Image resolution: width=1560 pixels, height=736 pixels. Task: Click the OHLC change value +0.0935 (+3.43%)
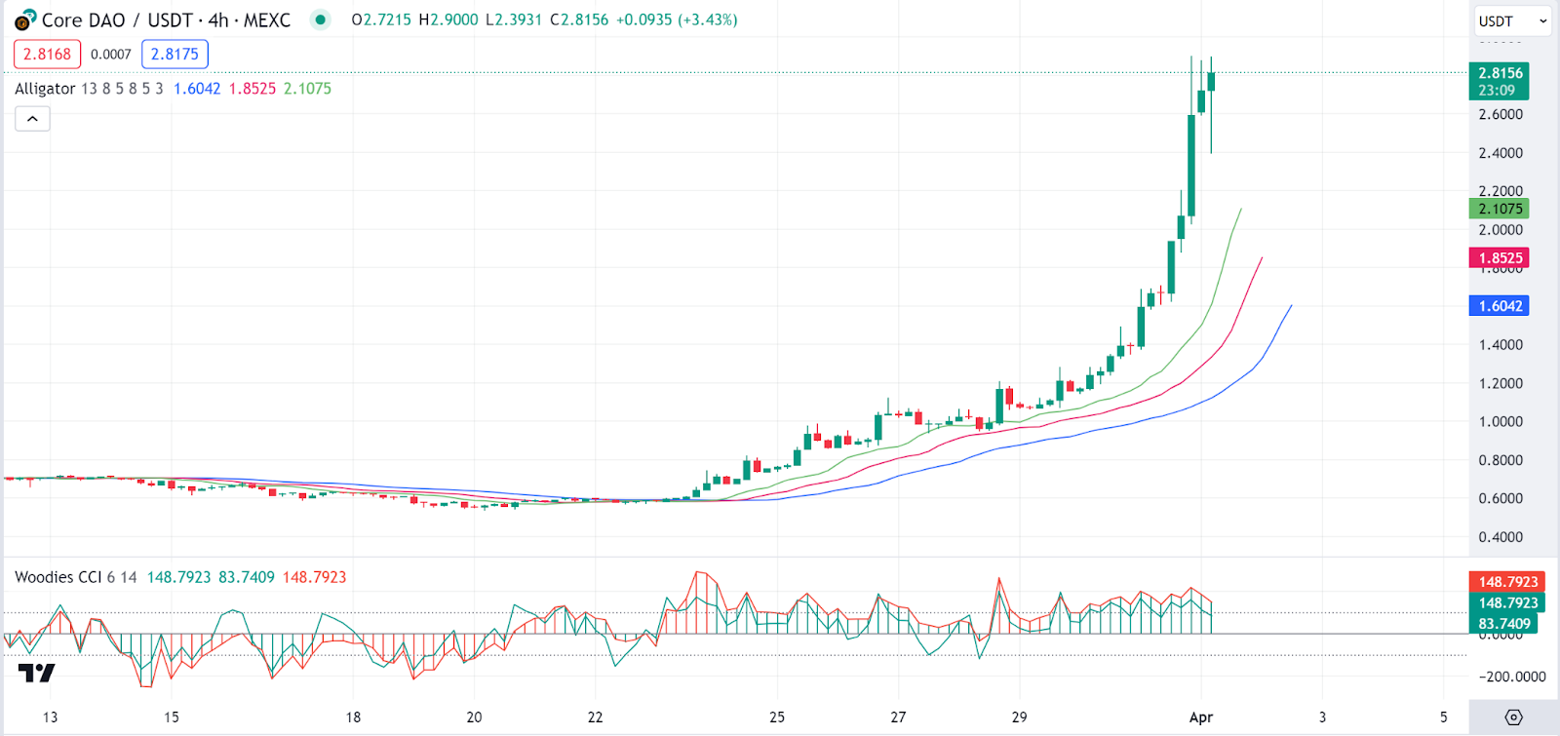tap(677, 19)
